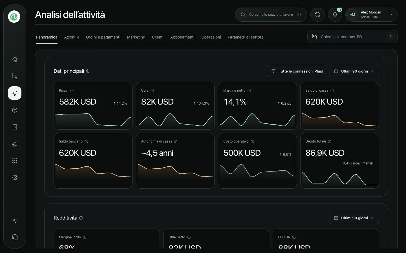Switch to the Panoramica tab

[x=47, y=37]
